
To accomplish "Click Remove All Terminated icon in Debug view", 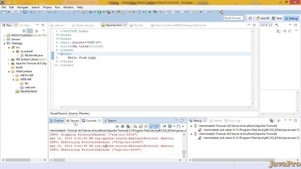I will click(x=271, y=121).
